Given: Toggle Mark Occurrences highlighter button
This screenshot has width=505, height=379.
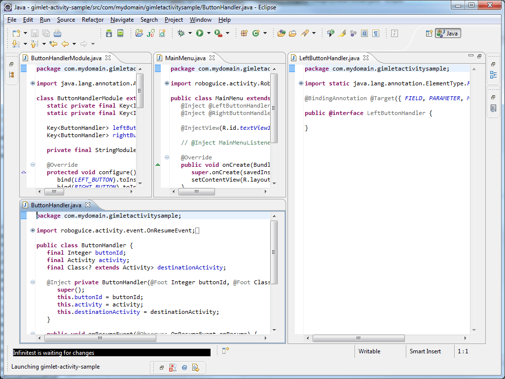Looking at the screenshot, I should point(342,33).
